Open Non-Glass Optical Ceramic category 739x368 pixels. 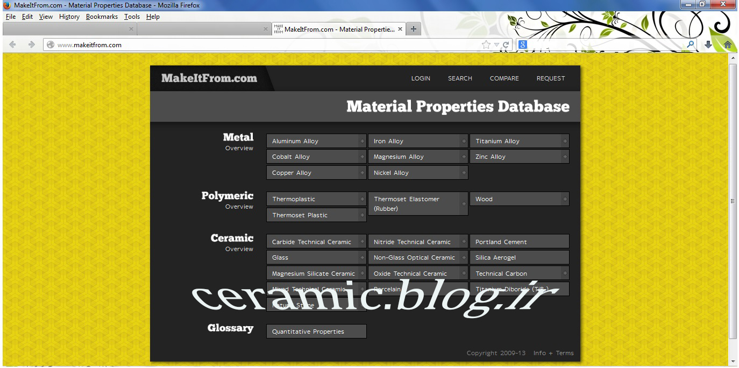pyautogui.click(x=418, y=257)
